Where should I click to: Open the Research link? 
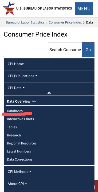coord(14,135)
